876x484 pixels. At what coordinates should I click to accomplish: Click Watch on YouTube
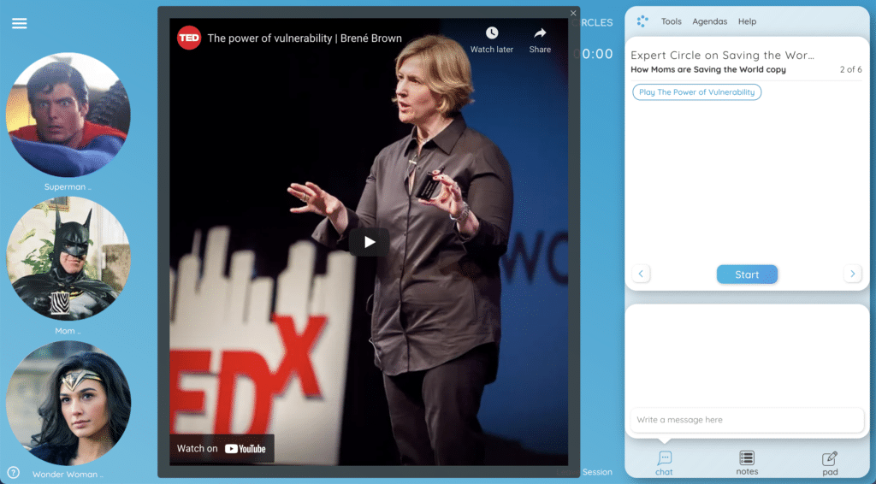[222, 448]
